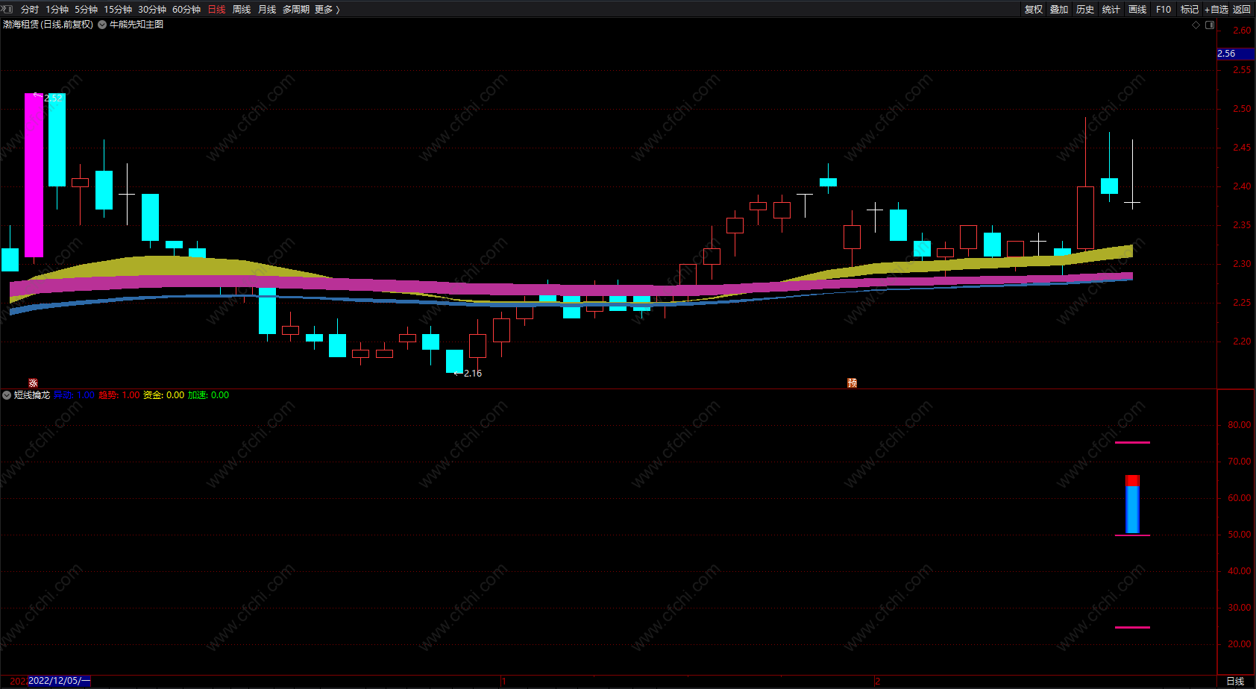Click the tall magenta candlestick
1256x689 pixels.
(34, 175)
